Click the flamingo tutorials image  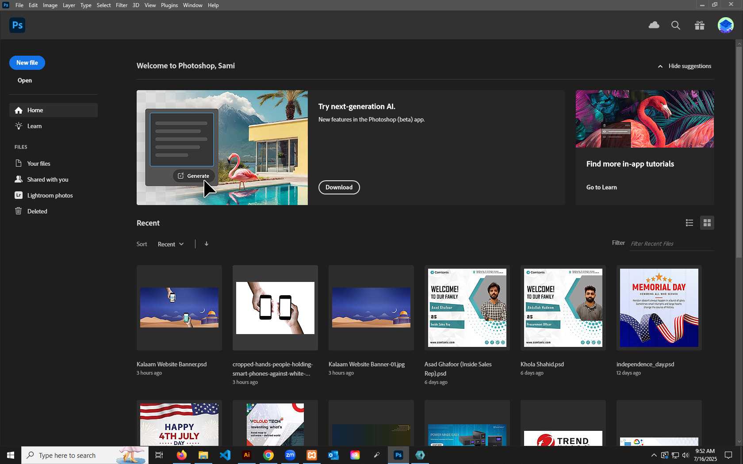(644, 119)
